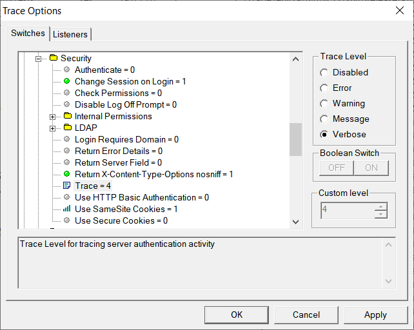The width and height of the screenshot is (414, 330).
Task: Select Change Session on Login = 1
Action: (130, 81)
